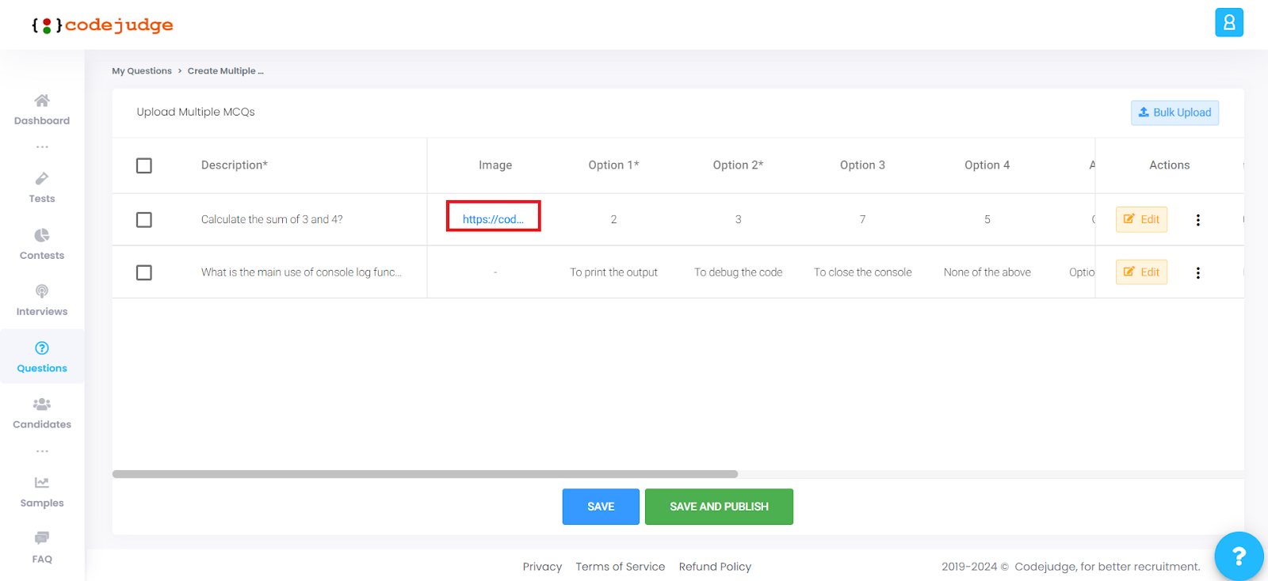Viewport: 1268px width, 581px height.
Task: Click the Bulk Upload button
Action: click(1174, 112)
